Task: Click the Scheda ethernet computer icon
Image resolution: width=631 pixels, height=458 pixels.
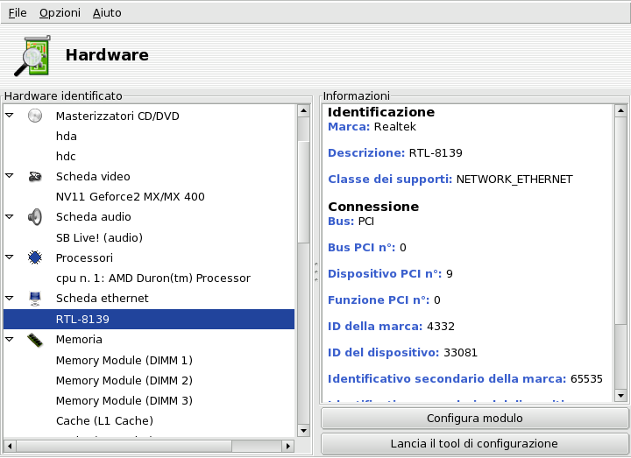Action: pyautogui.click(x=35, y=299)
